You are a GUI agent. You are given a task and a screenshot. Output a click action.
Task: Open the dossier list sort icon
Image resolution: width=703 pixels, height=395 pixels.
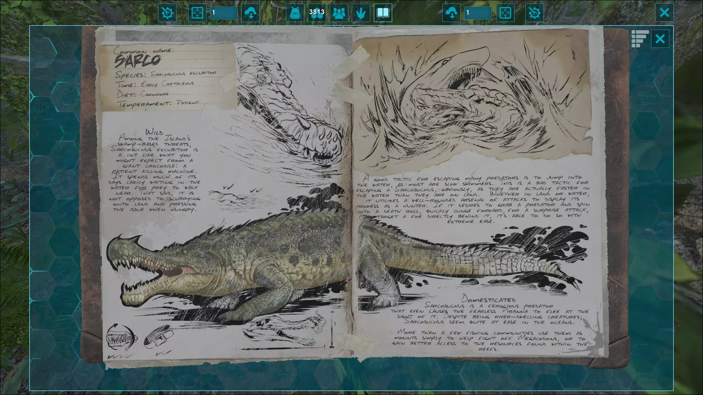640,39
